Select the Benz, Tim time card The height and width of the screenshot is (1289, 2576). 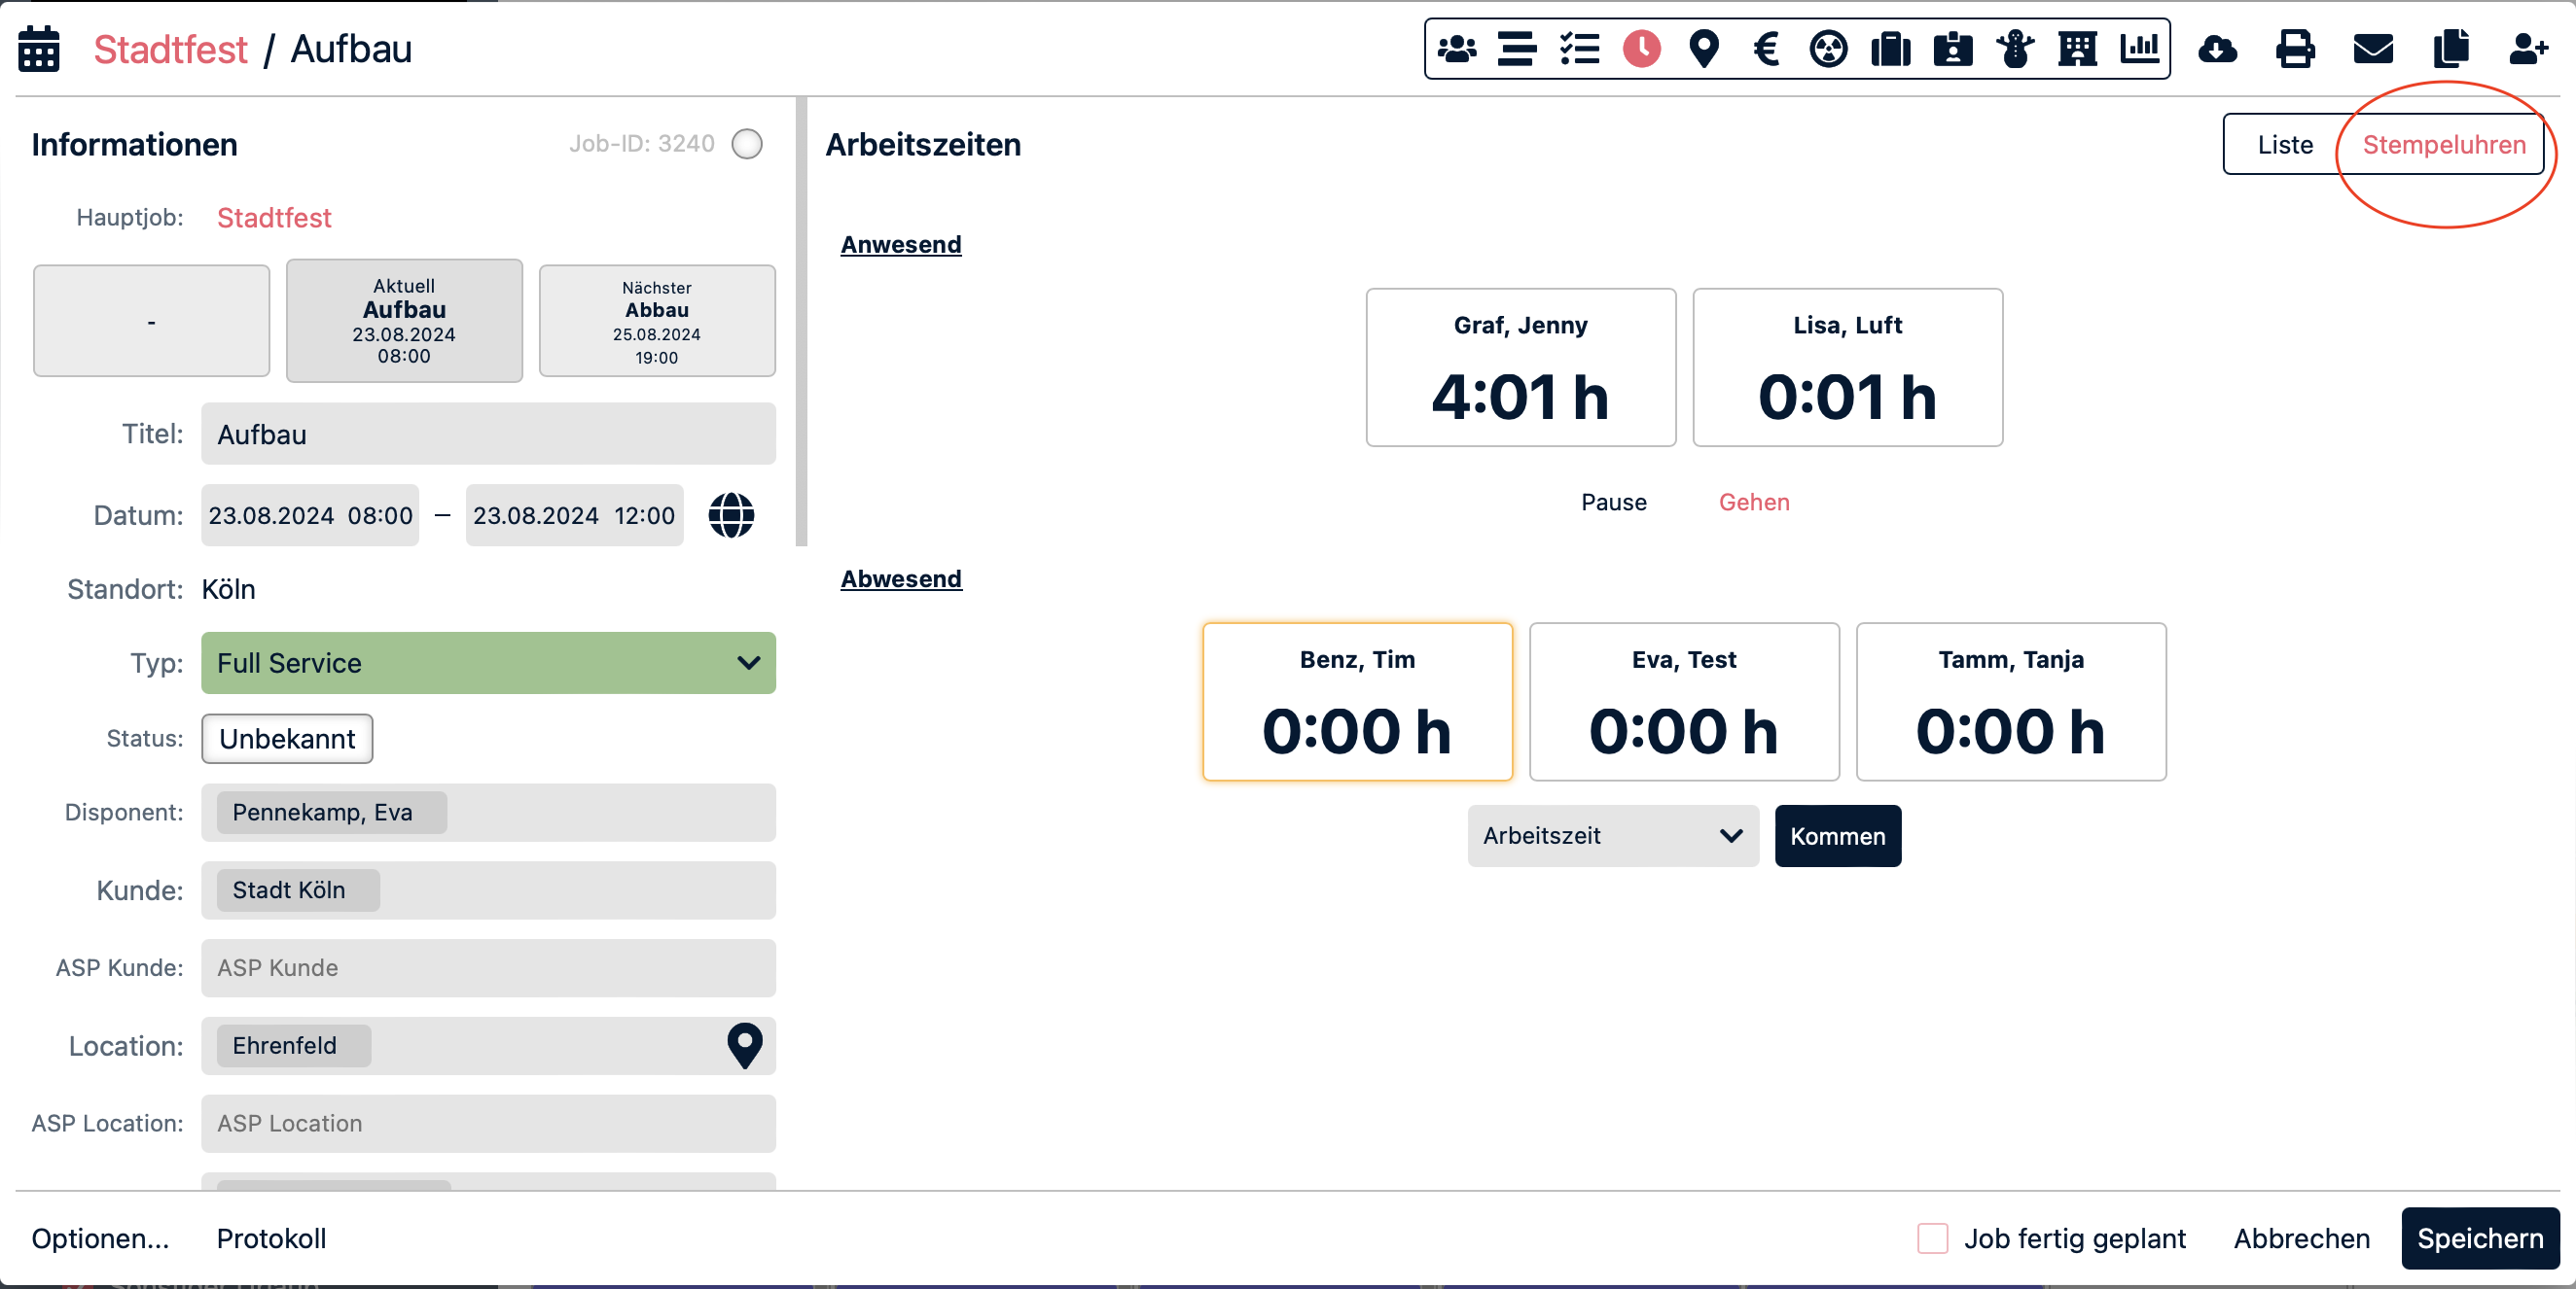click(1357, 702)
